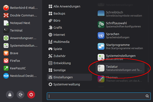This screenshot has height=102, width=153.
Task: Select Multimedia category
Action: [69, 42]
